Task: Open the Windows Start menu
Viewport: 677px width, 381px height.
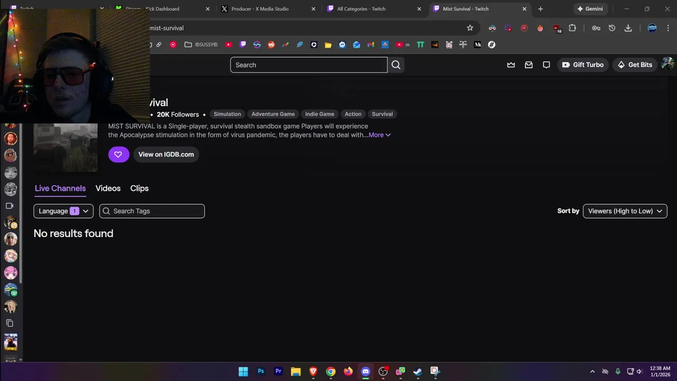Action: (243, 371)
